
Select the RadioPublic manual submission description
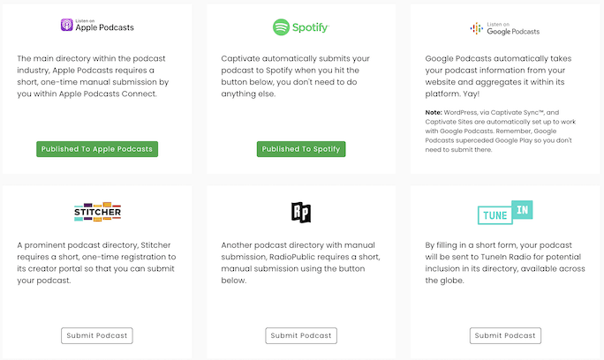click(x=300, y=263)
